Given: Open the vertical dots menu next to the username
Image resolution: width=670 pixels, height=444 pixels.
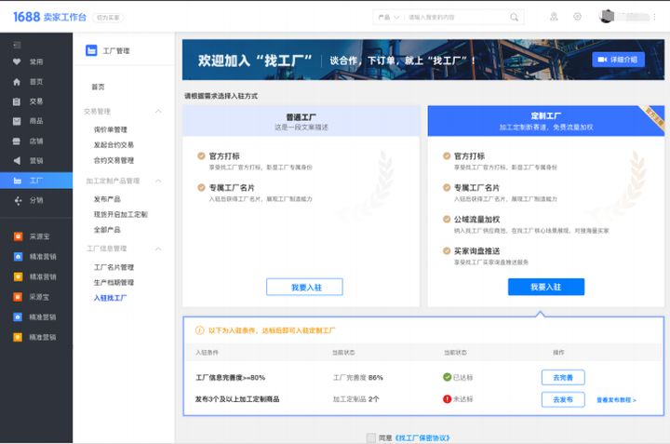Looking at the screenshot, I should pyautogui.click(x=654, y=17).
